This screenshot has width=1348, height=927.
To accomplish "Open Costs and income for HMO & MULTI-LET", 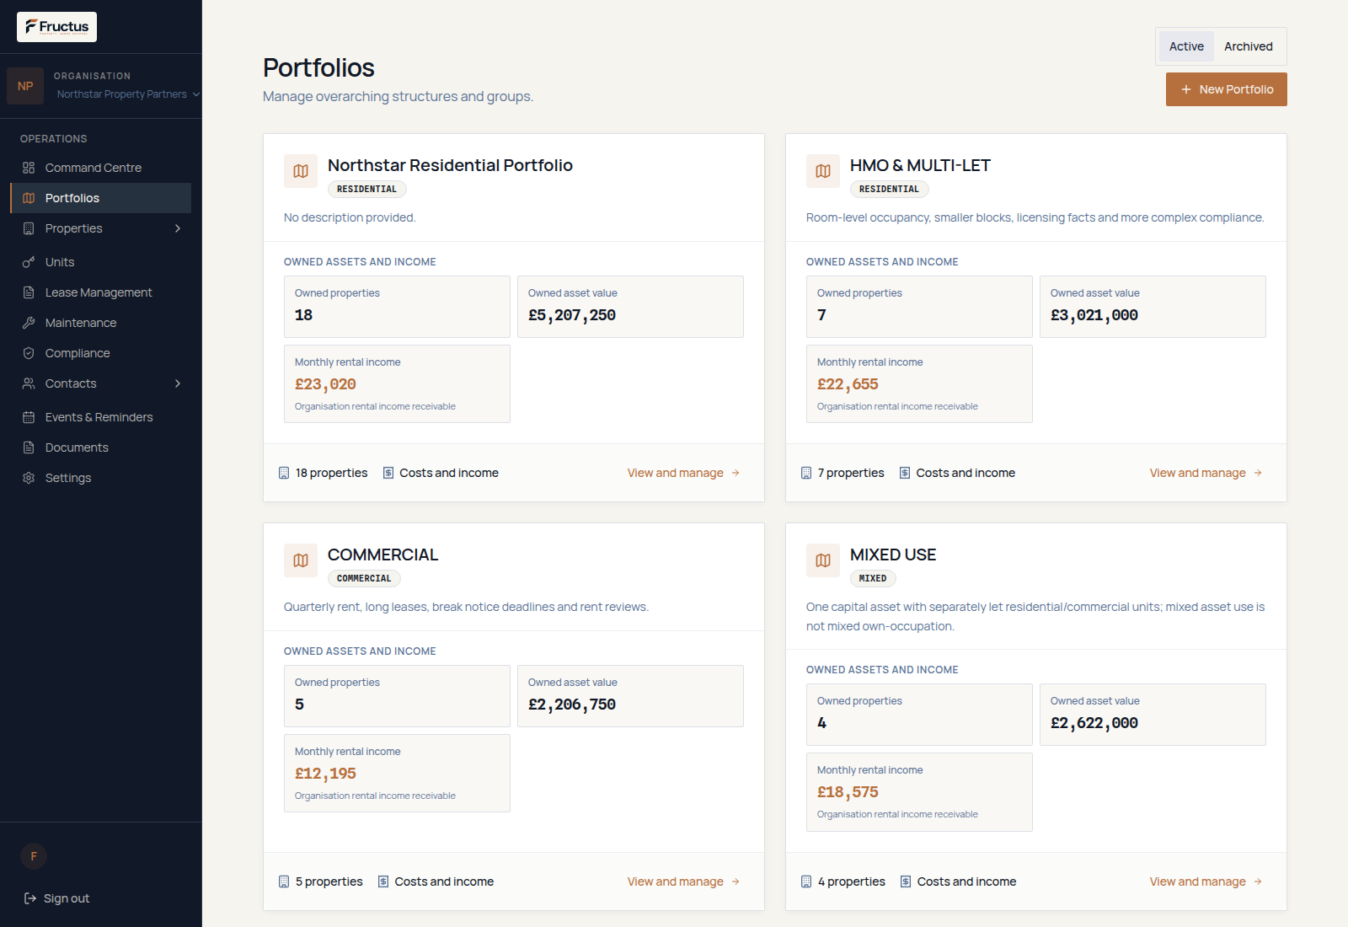I will click(x=957, y=473).
